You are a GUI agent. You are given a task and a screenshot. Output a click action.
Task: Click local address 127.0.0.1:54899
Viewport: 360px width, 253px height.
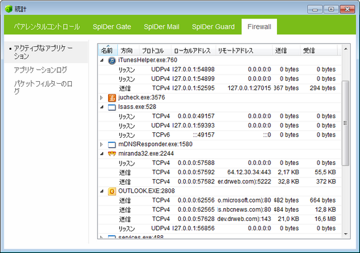pos(194,79)
